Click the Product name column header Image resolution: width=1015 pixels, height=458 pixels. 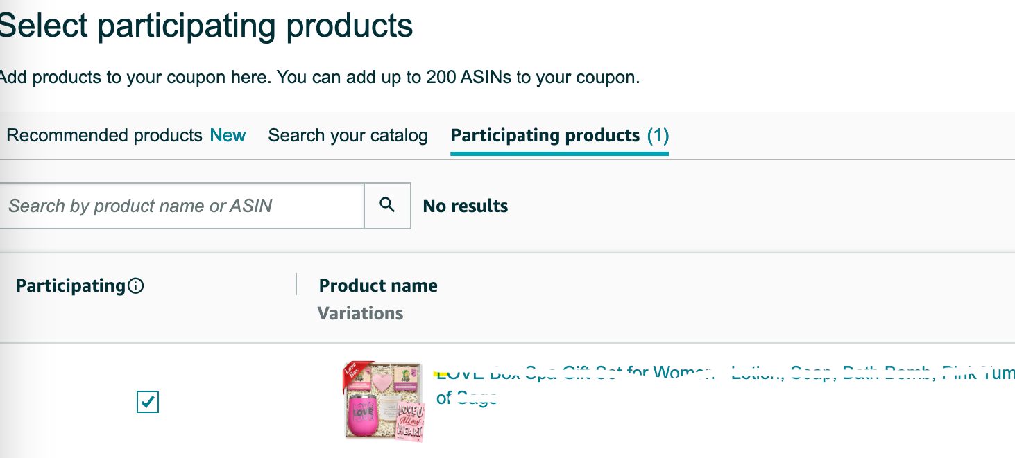click(x=378, y=286)
